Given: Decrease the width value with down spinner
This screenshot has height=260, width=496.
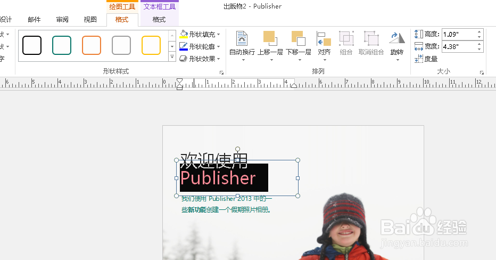Looking at the screenshot, I should (480, 50).
